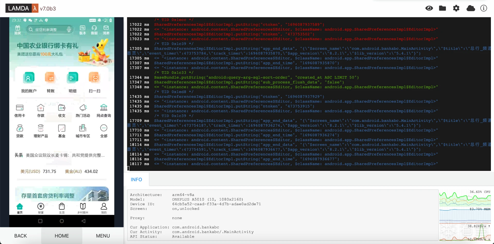Screen dimensions: 494x244
Task: Tap the 版本 icon
Action: (82, 30)
